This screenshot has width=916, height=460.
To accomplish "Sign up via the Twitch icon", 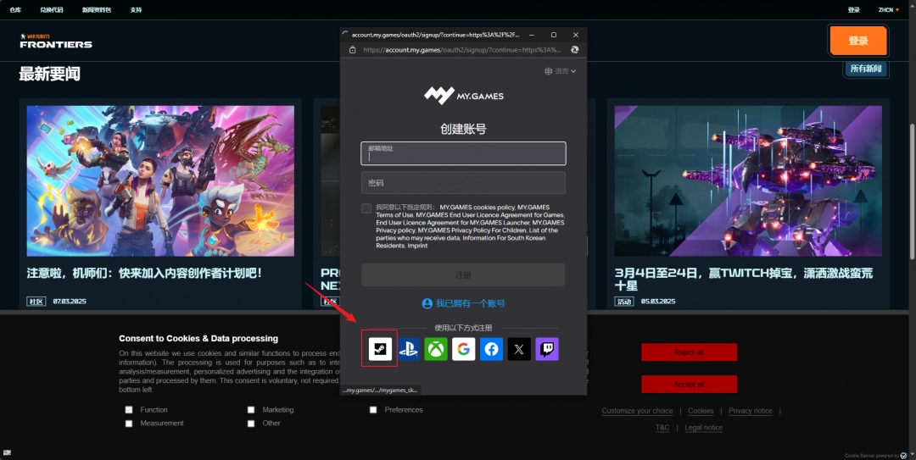I will (x=547, y=349).
